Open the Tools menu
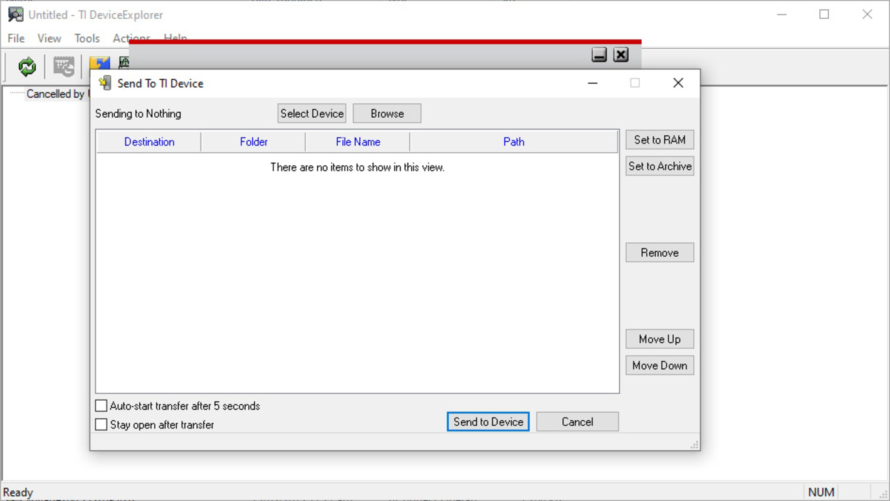This screenshot has width=890, height=501. point(87,38)
